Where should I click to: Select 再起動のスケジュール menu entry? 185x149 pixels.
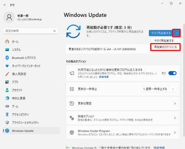[165, 47]
